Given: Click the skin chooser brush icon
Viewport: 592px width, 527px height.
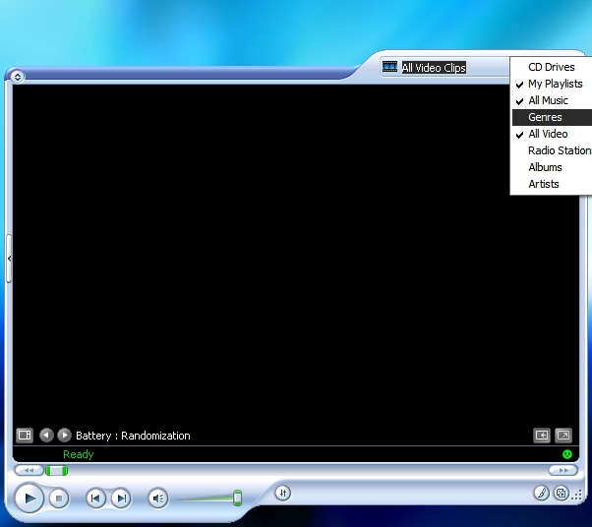Looking at the screenshot, I should click(541, 493).
